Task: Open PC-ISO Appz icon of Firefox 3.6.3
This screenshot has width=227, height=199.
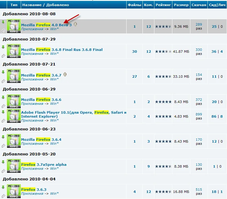Action: tap(14, 191)
